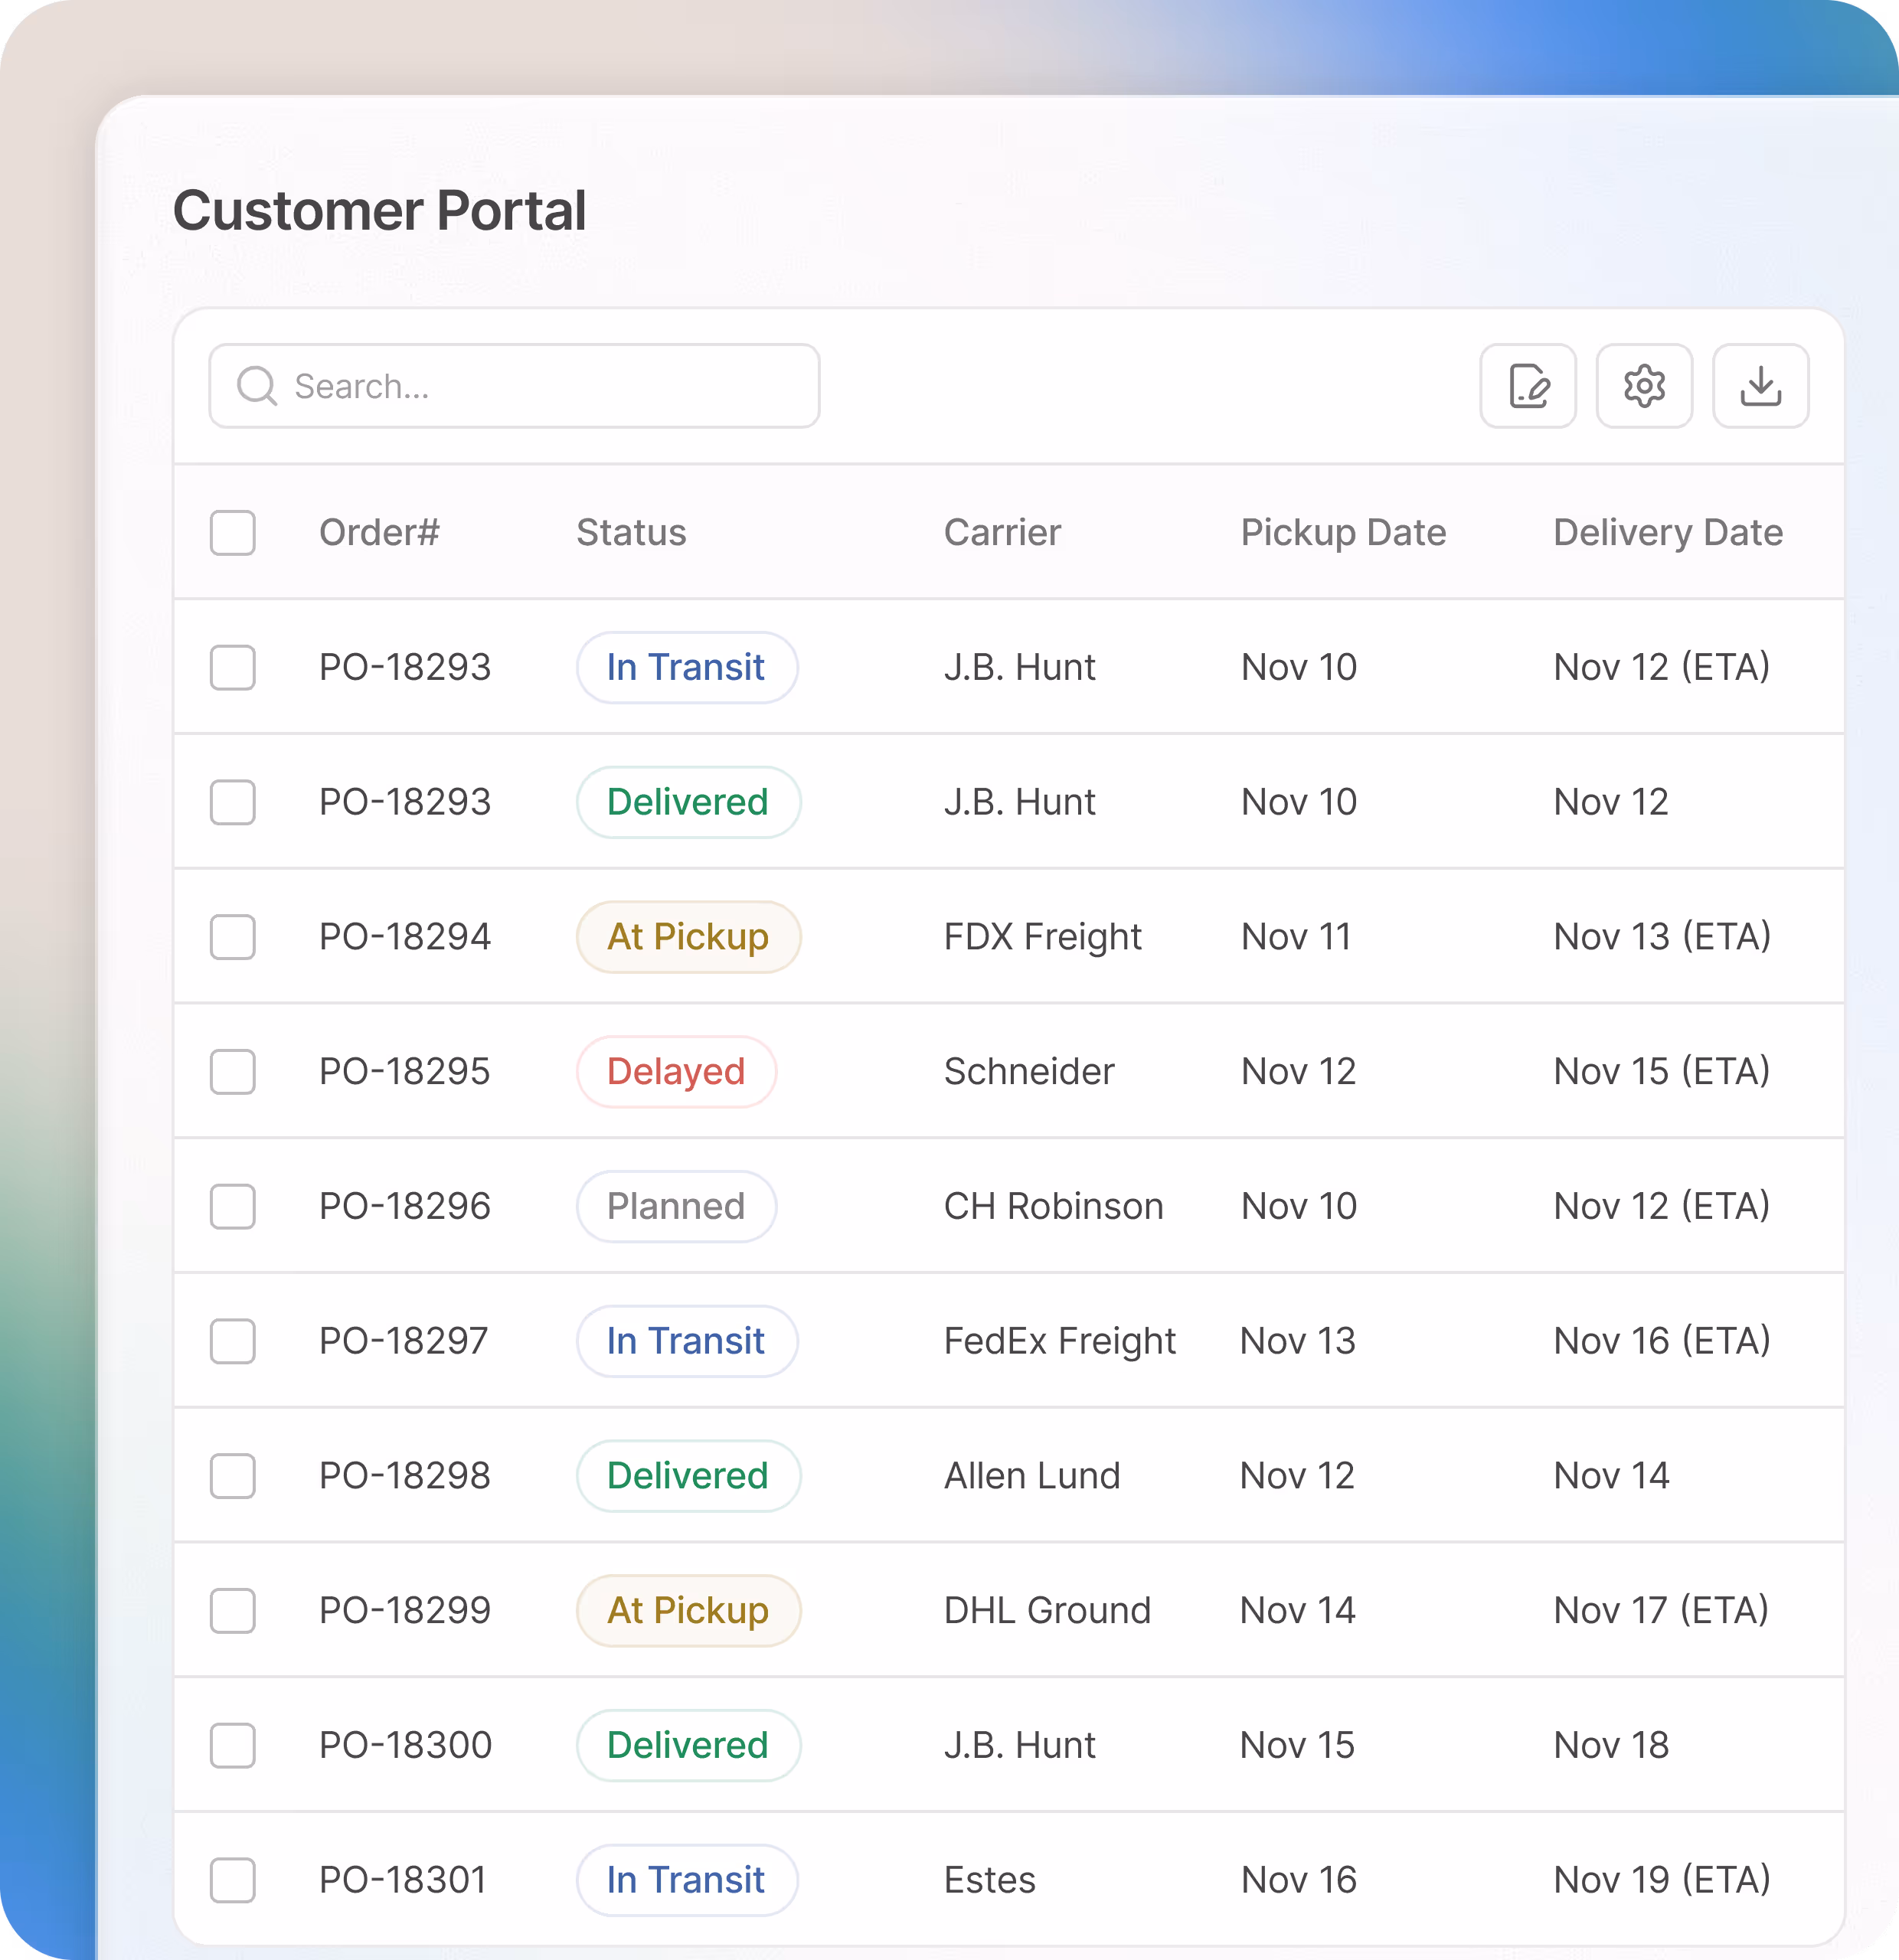Click At Pickup badge for PO-18299

688,1610
